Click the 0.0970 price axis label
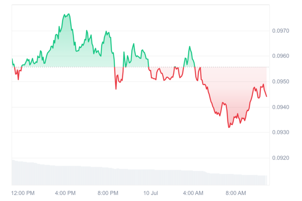Viewport: 302px width, 201px height. pyautogui.click(x=281, y=31)
